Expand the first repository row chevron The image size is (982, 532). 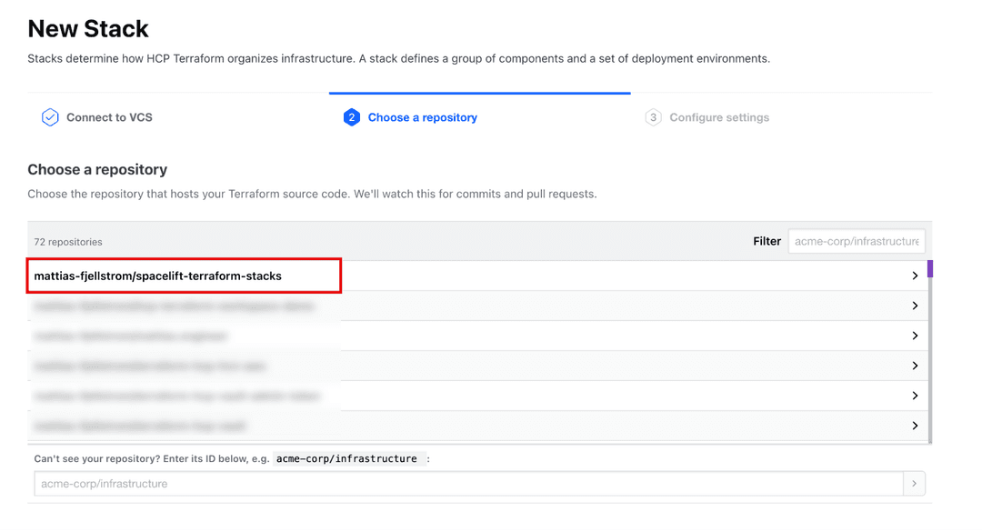(x=916, y=275)
